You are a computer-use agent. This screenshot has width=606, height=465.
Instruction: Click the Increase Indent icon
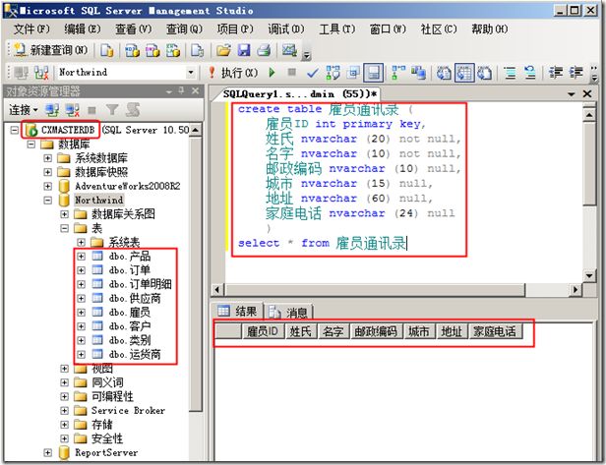click(x=576, y=73)
